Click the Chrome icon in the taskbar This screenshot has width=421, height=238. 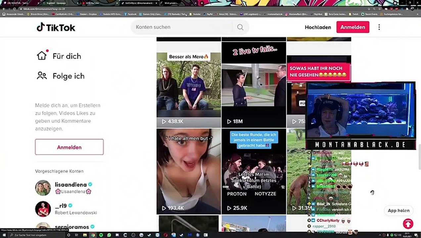click(93, 235)
